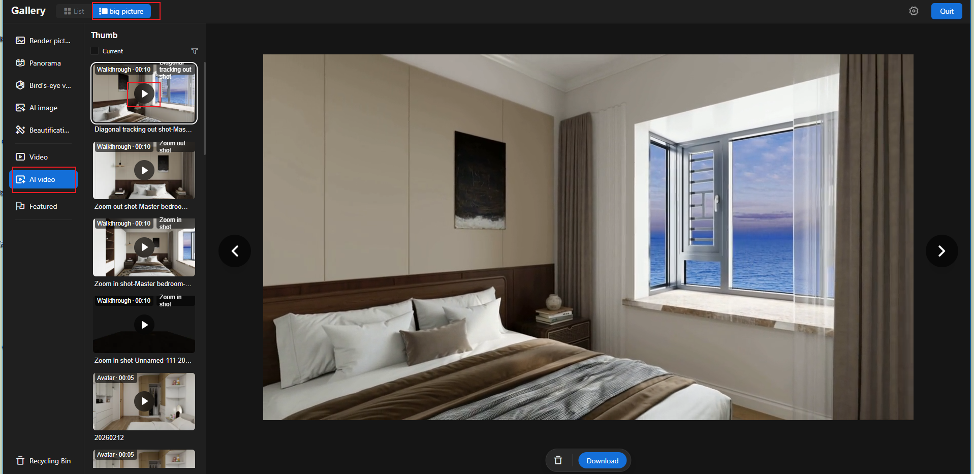Image resolution: width=974 pixels, height=474 pixels.
Task: Play the Zoom out shot video
Action: point(144,171)
